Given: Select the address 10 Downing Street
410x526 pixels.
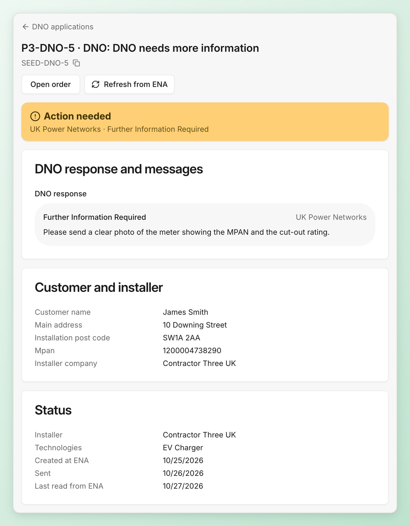Looking at the screenshot, I should [195, 325].
